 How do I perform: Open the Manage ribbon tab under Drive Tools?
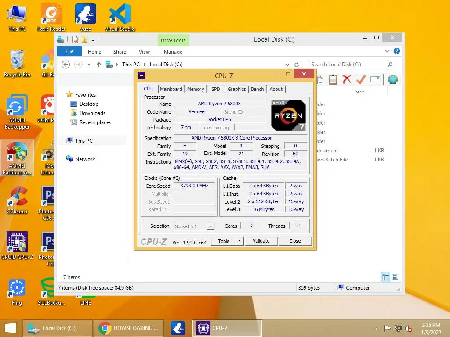[x=173, y=52]
